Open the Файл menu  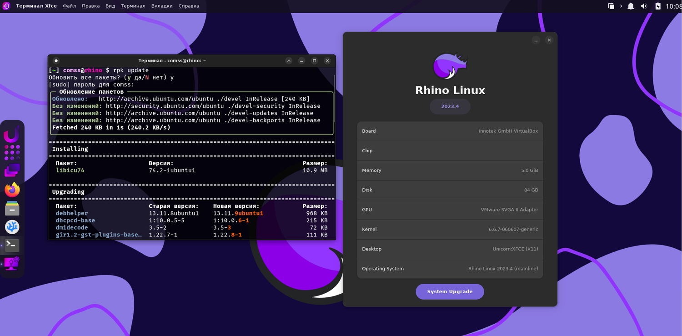click(70, 6)
